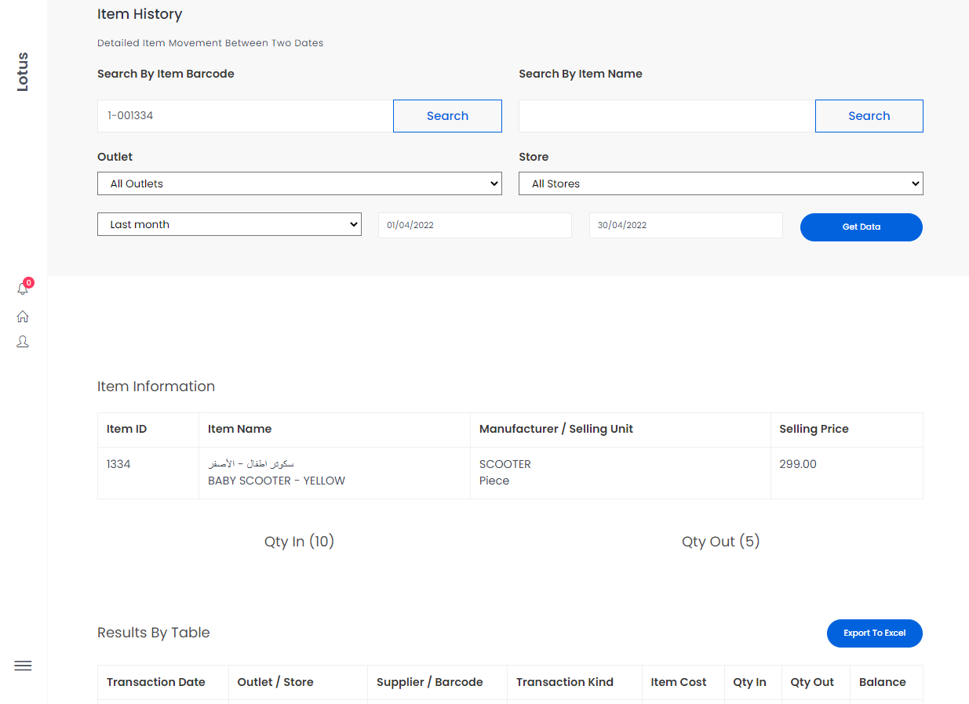
Task: Click the Lotus sidebar logo
Action: pos(23,72)
